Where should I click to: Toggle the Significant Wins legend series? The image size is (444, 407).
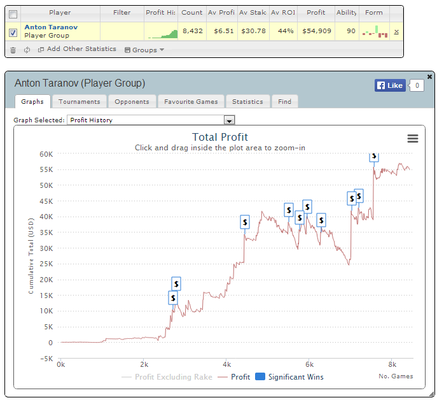[289, 377]
